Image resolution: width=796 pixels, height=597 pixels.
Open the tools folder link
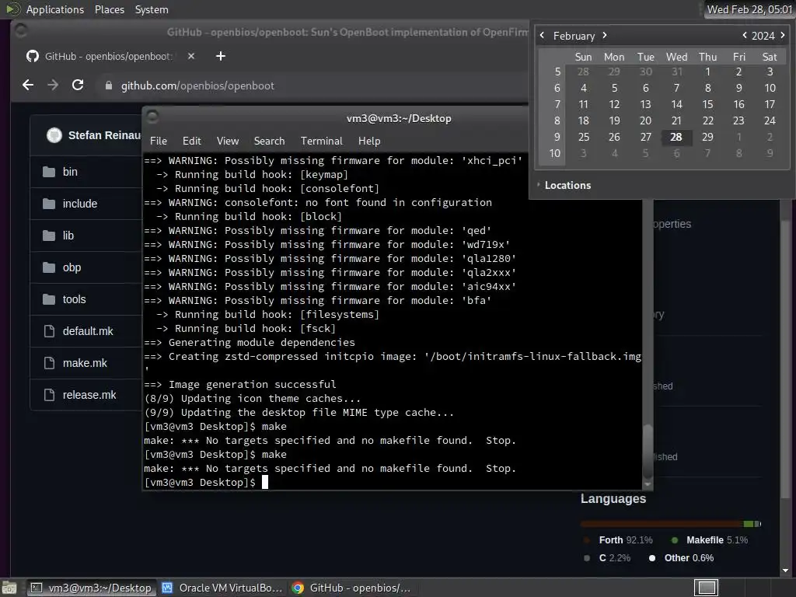coord(74,299)
